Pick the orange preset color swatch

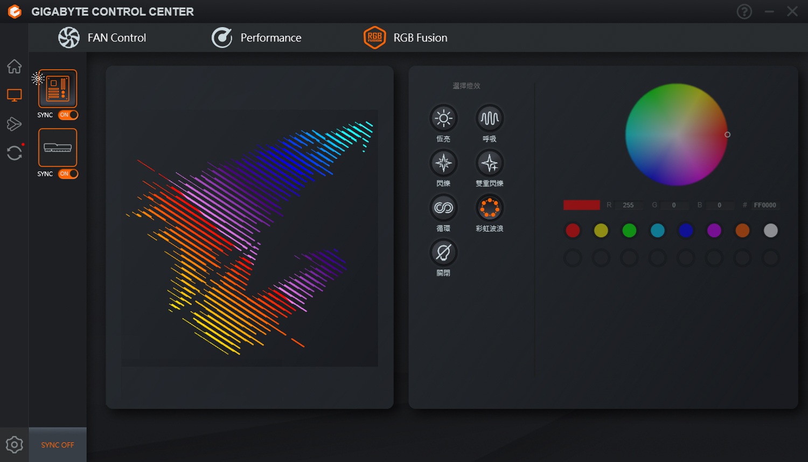tap(742, 231)
